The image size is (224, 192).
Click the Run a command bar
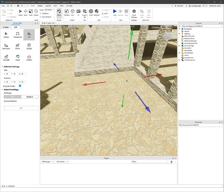(x=112, y=186)
